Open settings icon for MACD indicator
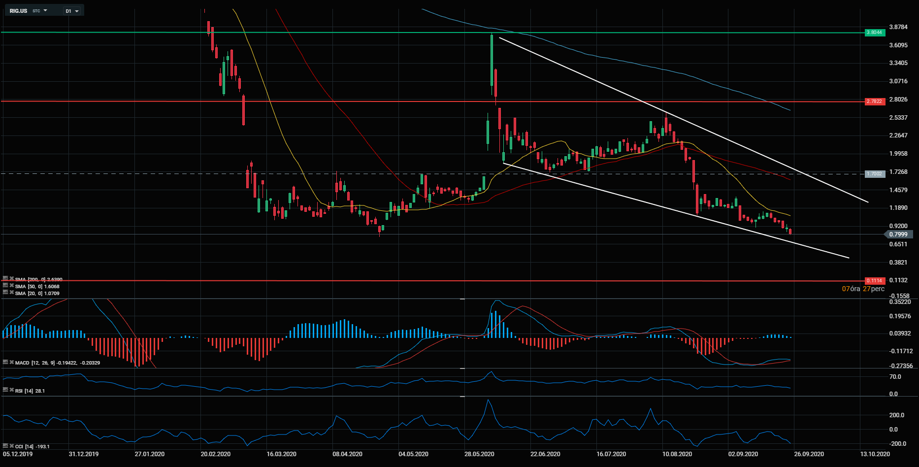Screen dimensions: 919x467 pyautogui.click(x=5, y=362)
